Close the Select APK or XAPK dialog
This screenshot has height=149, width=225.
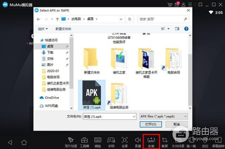[x=188, y=10]
